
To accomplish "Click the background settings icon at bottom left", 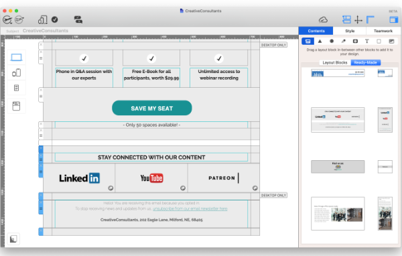I will [x=13, y=239].
